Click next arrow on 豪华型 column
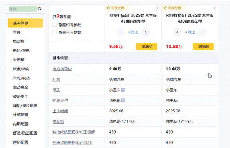 [x=146, y=32]
